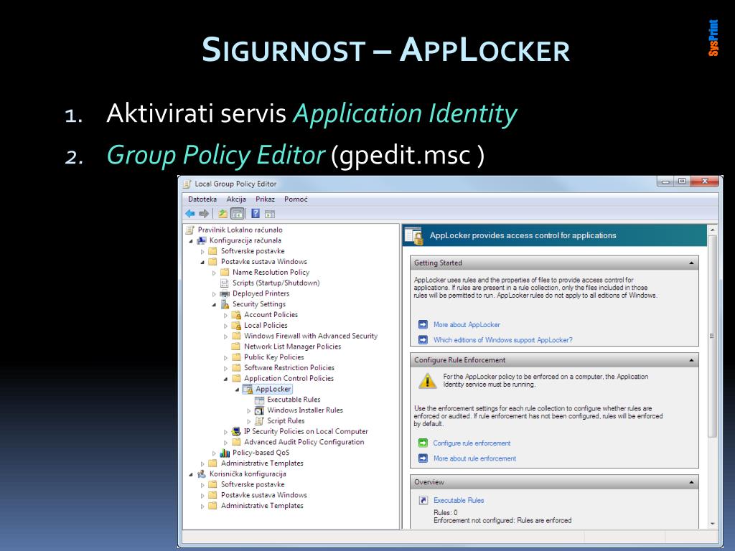Click the Local Group Policy Editor title icon
The image size is (735, 551).
187,184
